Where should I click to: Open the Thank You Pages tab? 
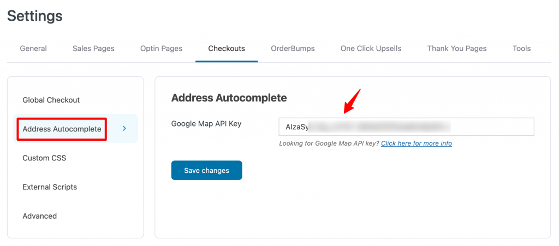click(457, 49)
